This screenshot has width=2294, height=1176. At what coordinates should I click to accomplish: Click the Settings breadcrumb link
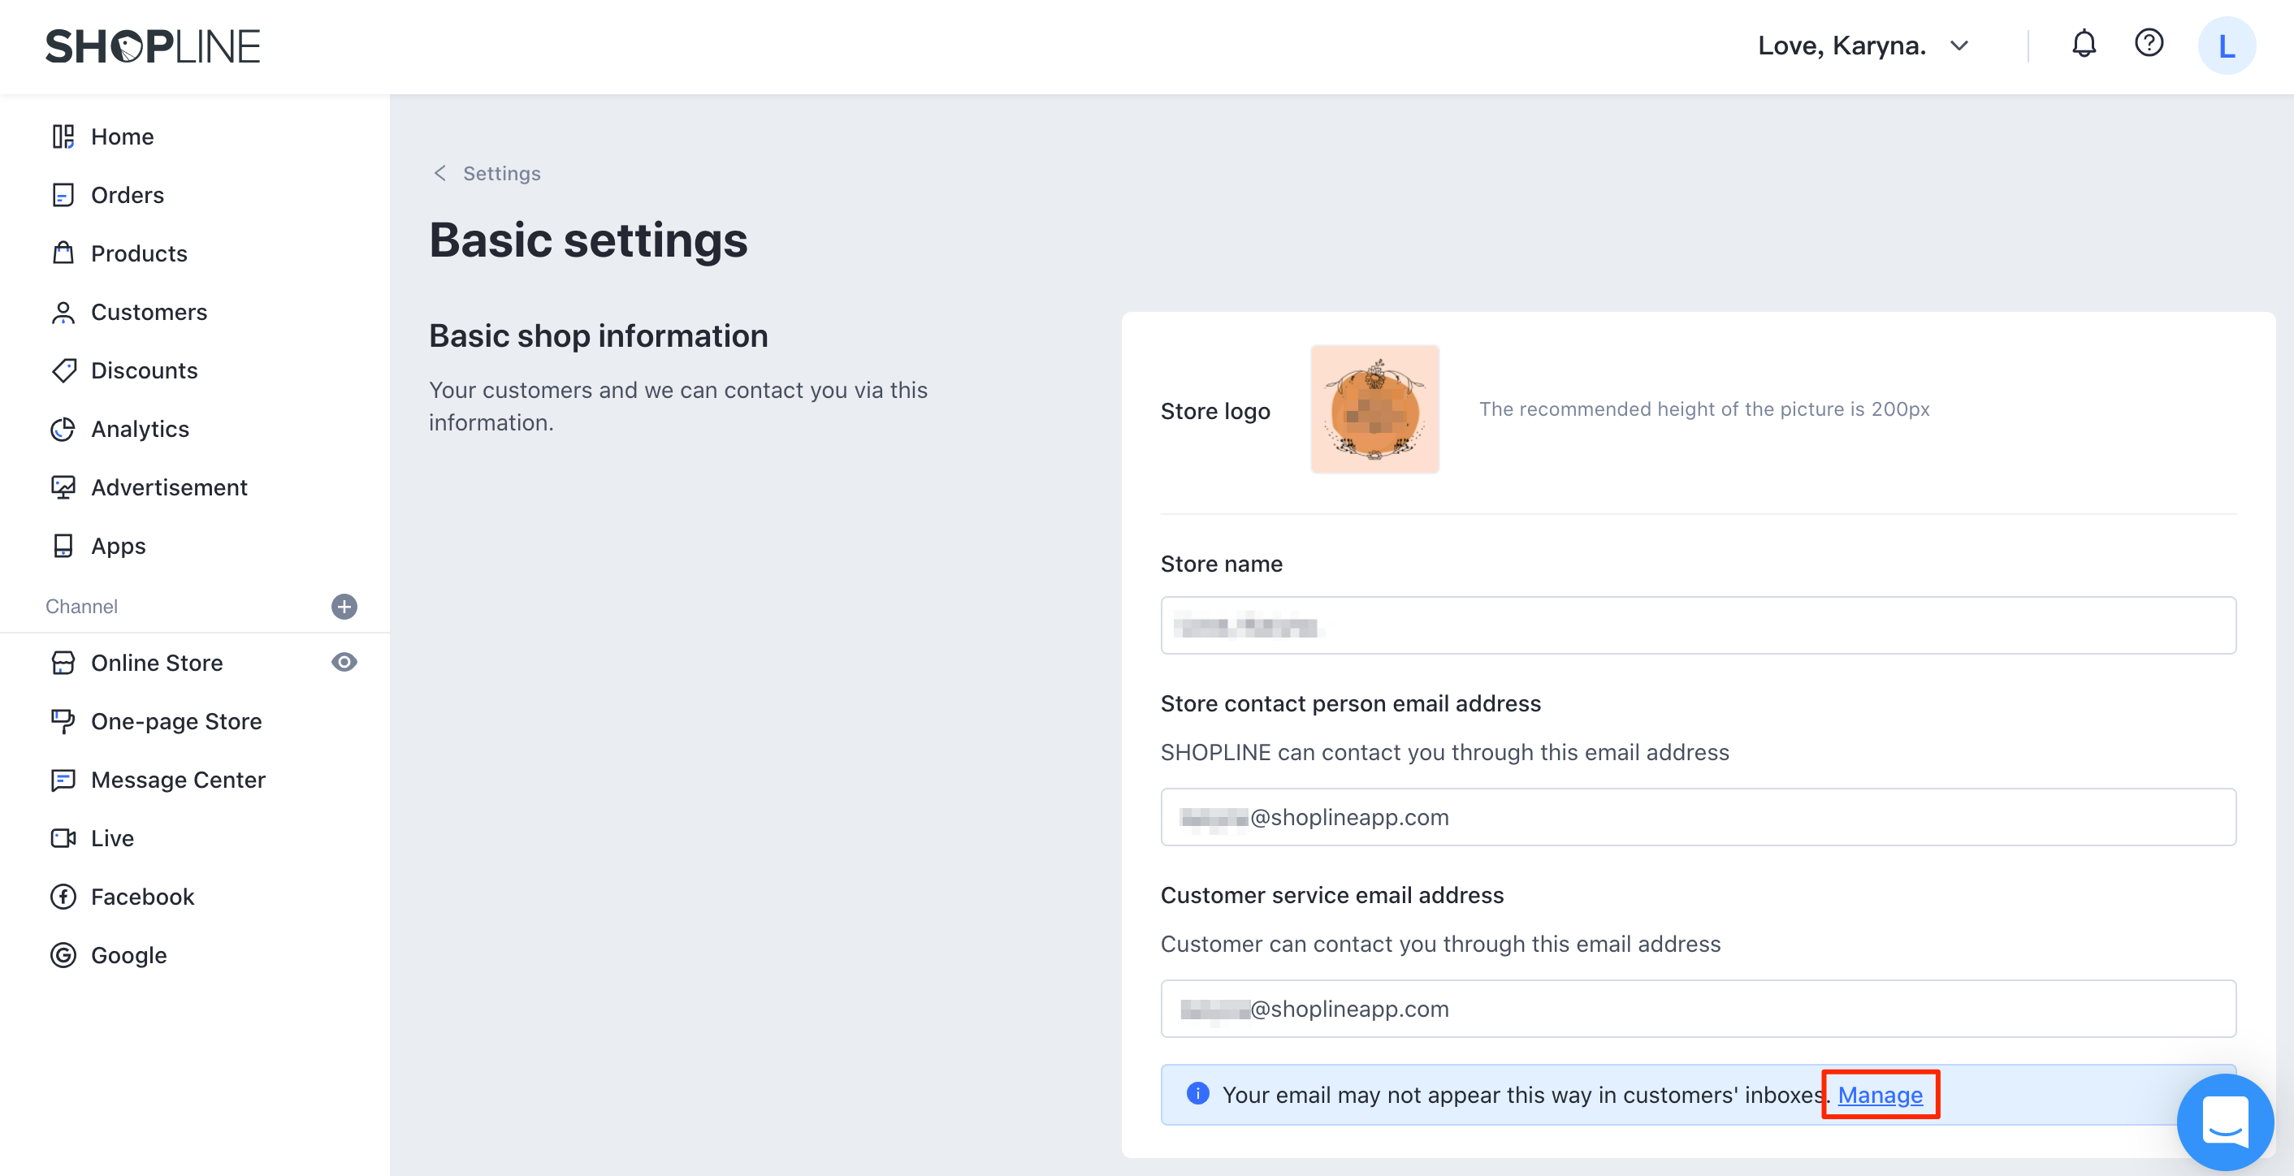[501, 173]
